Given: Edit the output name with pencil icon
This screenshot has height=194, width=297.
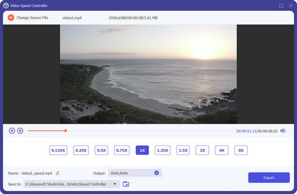Looking at the screenshot, I should click(58, 173).
